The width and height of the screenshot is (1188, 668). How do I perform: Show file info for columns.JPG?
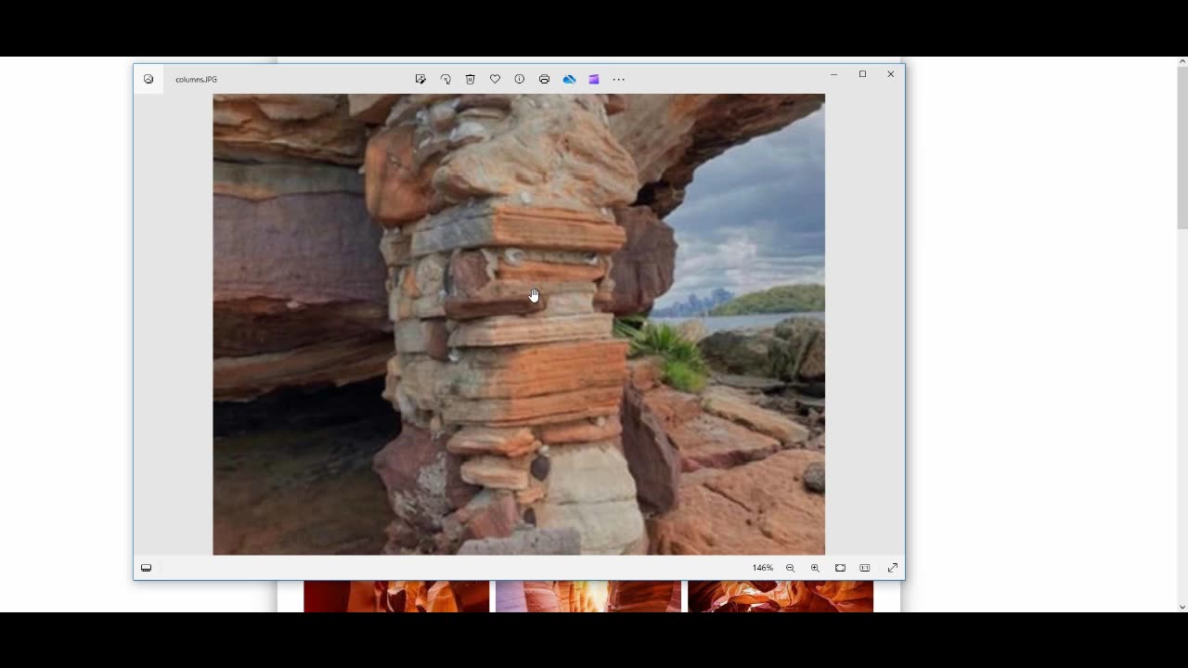[520, 80]
